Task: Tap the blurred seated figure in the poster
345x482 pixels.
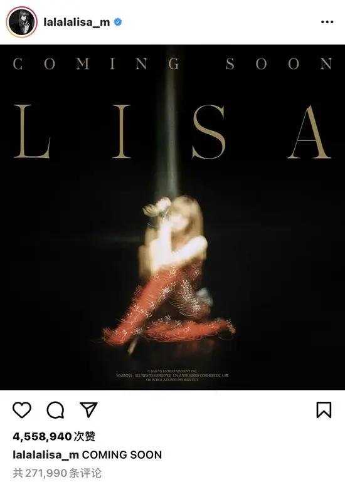Action: (x=171, y=273)
